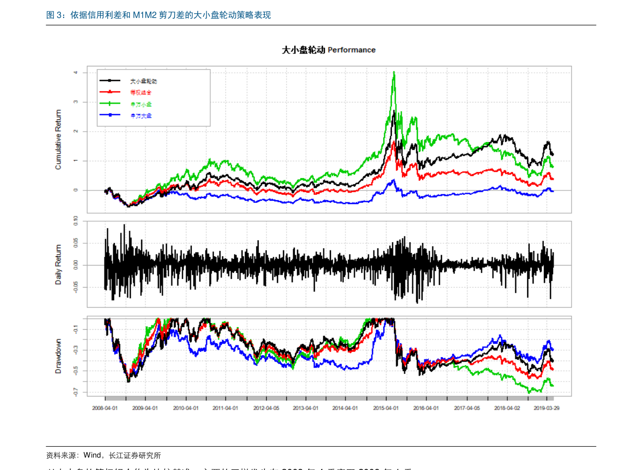Click the Drawdown axis label
Image resolution: width=642 pixels, height=470 pixels.
coord(59,356)
